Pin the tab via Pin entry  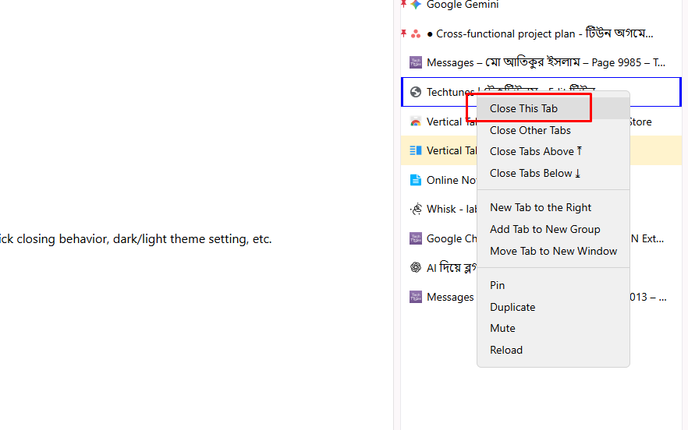pyautogui.click(x=553, y=285)
